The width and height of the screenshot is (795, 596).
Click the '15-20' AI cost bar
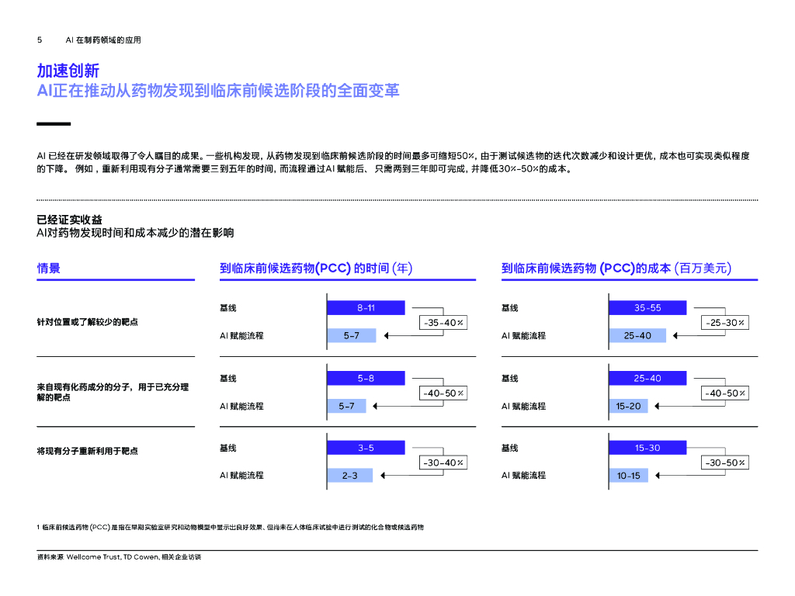pos(629,406)
